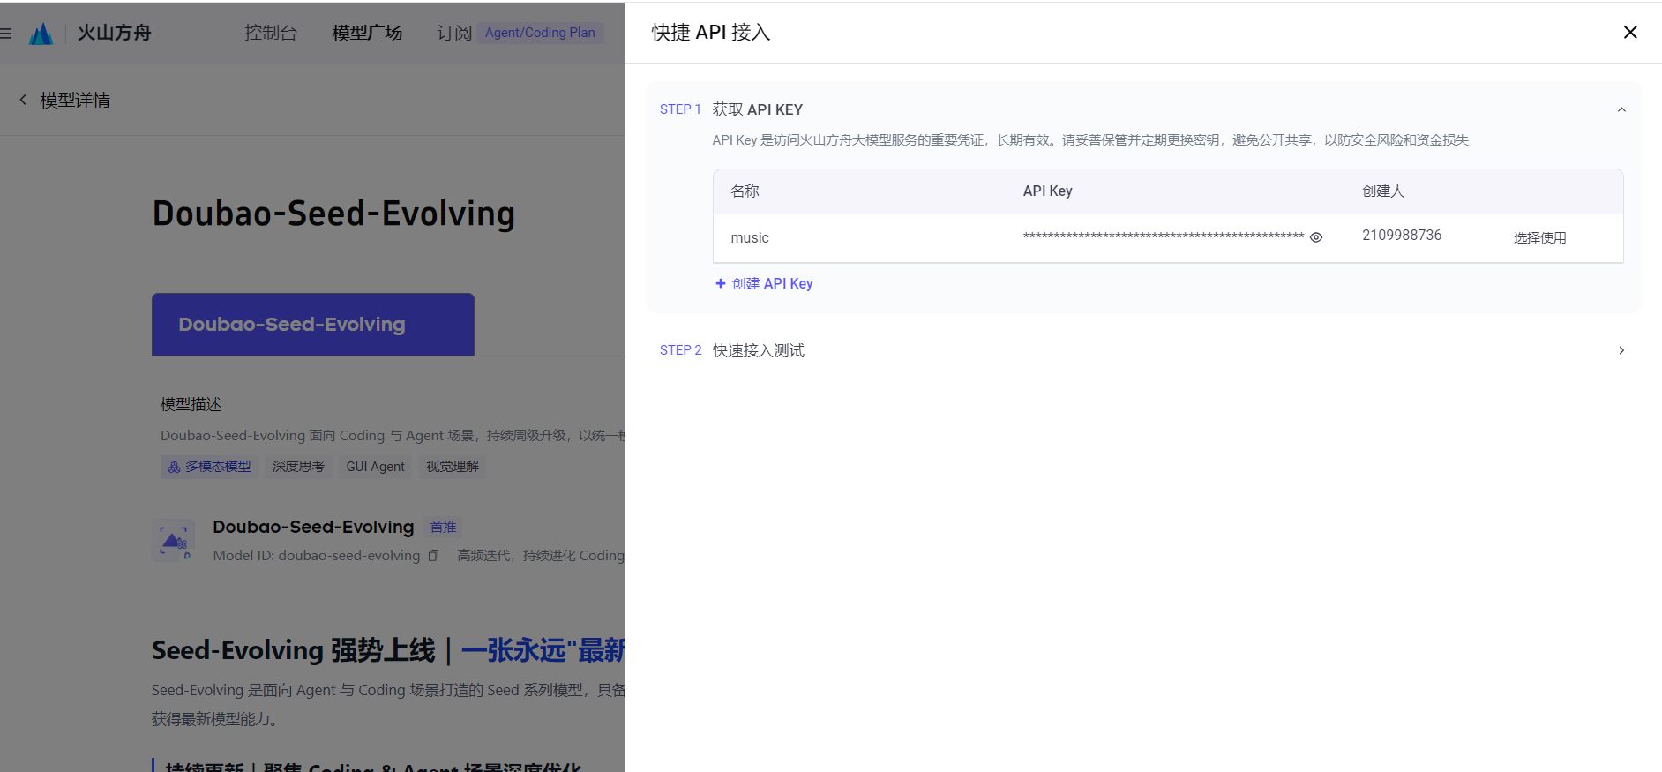
Task: Click the 模型描述 heading
Action: point(191,404)
